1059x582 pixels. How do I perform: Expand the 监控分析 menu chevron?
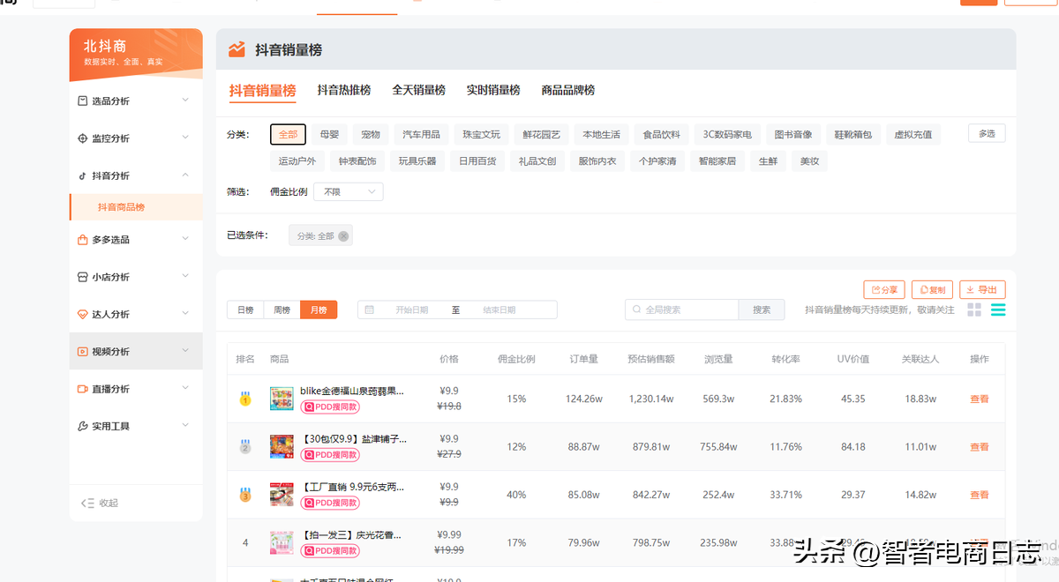185,138
